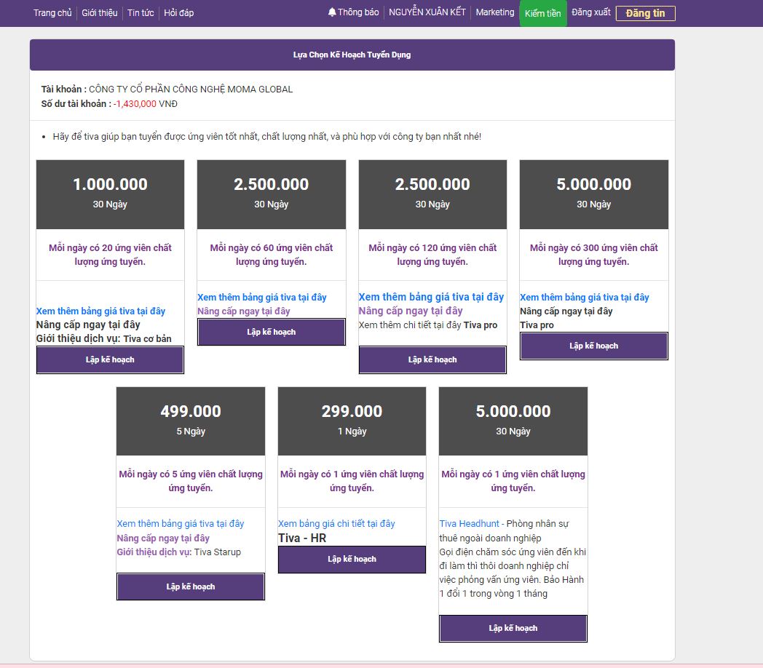This screenshot has width=763, height=668.
Task: Click the notification bell icon
Action: (332, 12)
